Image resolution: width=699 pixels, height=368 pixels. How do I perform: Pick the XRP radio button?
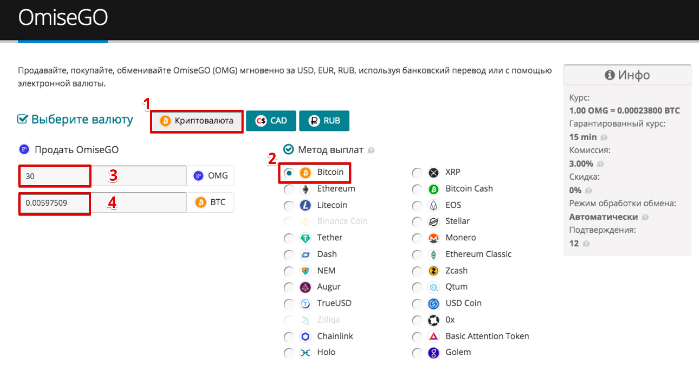pyautogui.click(x=417, y=173)
